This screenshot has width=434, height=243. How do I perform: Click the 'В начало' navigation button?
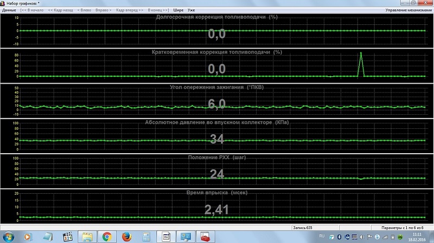click(33, 10)
